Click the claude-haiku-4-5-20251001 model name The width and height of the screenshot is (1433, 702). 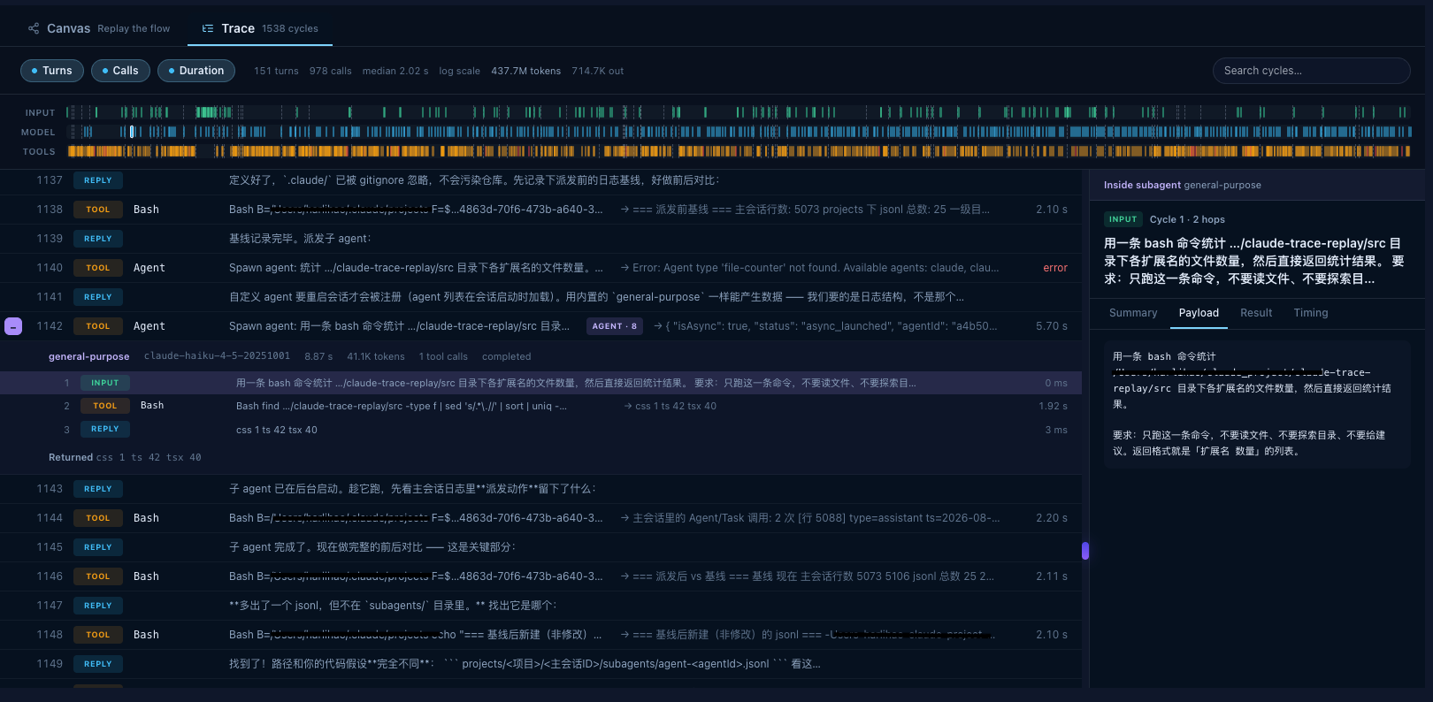tap(217, 356)
